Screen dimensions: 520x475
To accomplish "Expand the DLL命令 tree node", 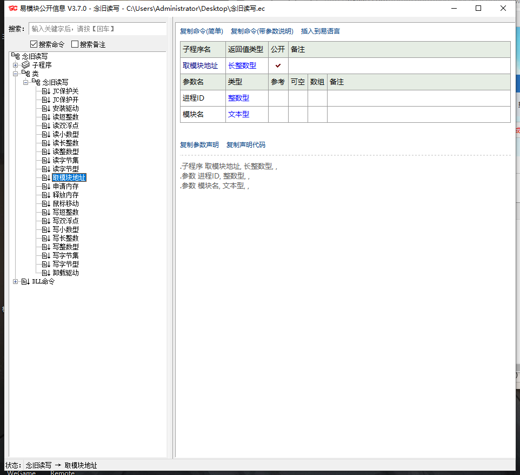I will pos(16,281).
